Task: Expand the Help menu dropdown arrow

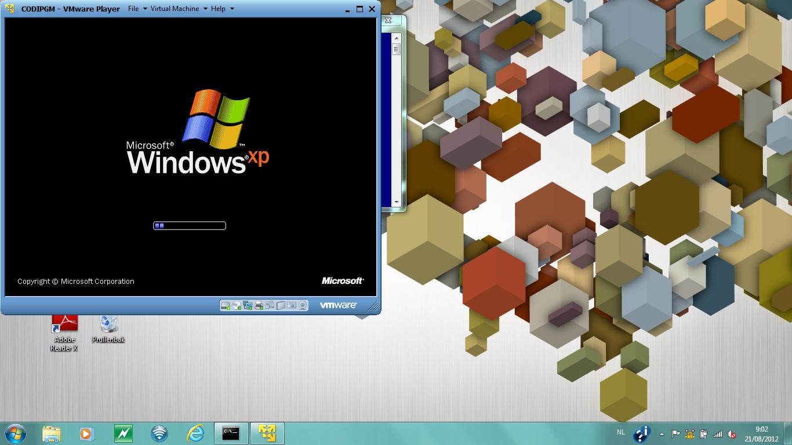Action: 232,9
